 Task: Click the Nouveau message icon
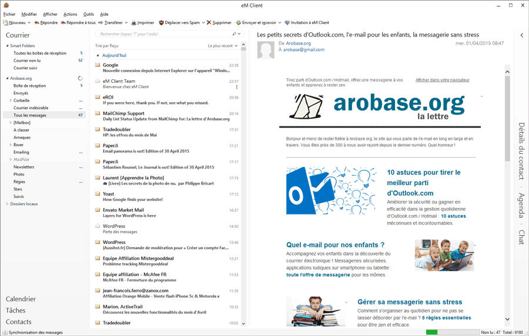(x=6, y=22)
